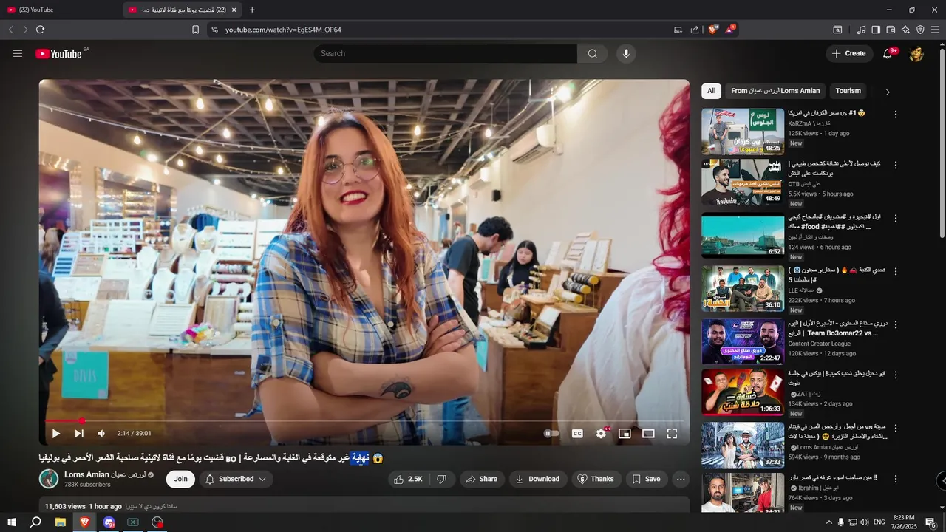
Task: Click the address bar URL
Action: click(283, 30)
